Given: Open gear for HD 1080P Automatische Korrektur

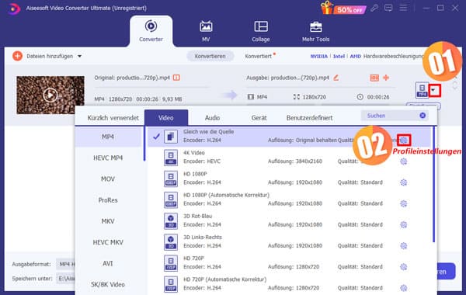Looking at the screenshot, I should (x=403, y=203).
